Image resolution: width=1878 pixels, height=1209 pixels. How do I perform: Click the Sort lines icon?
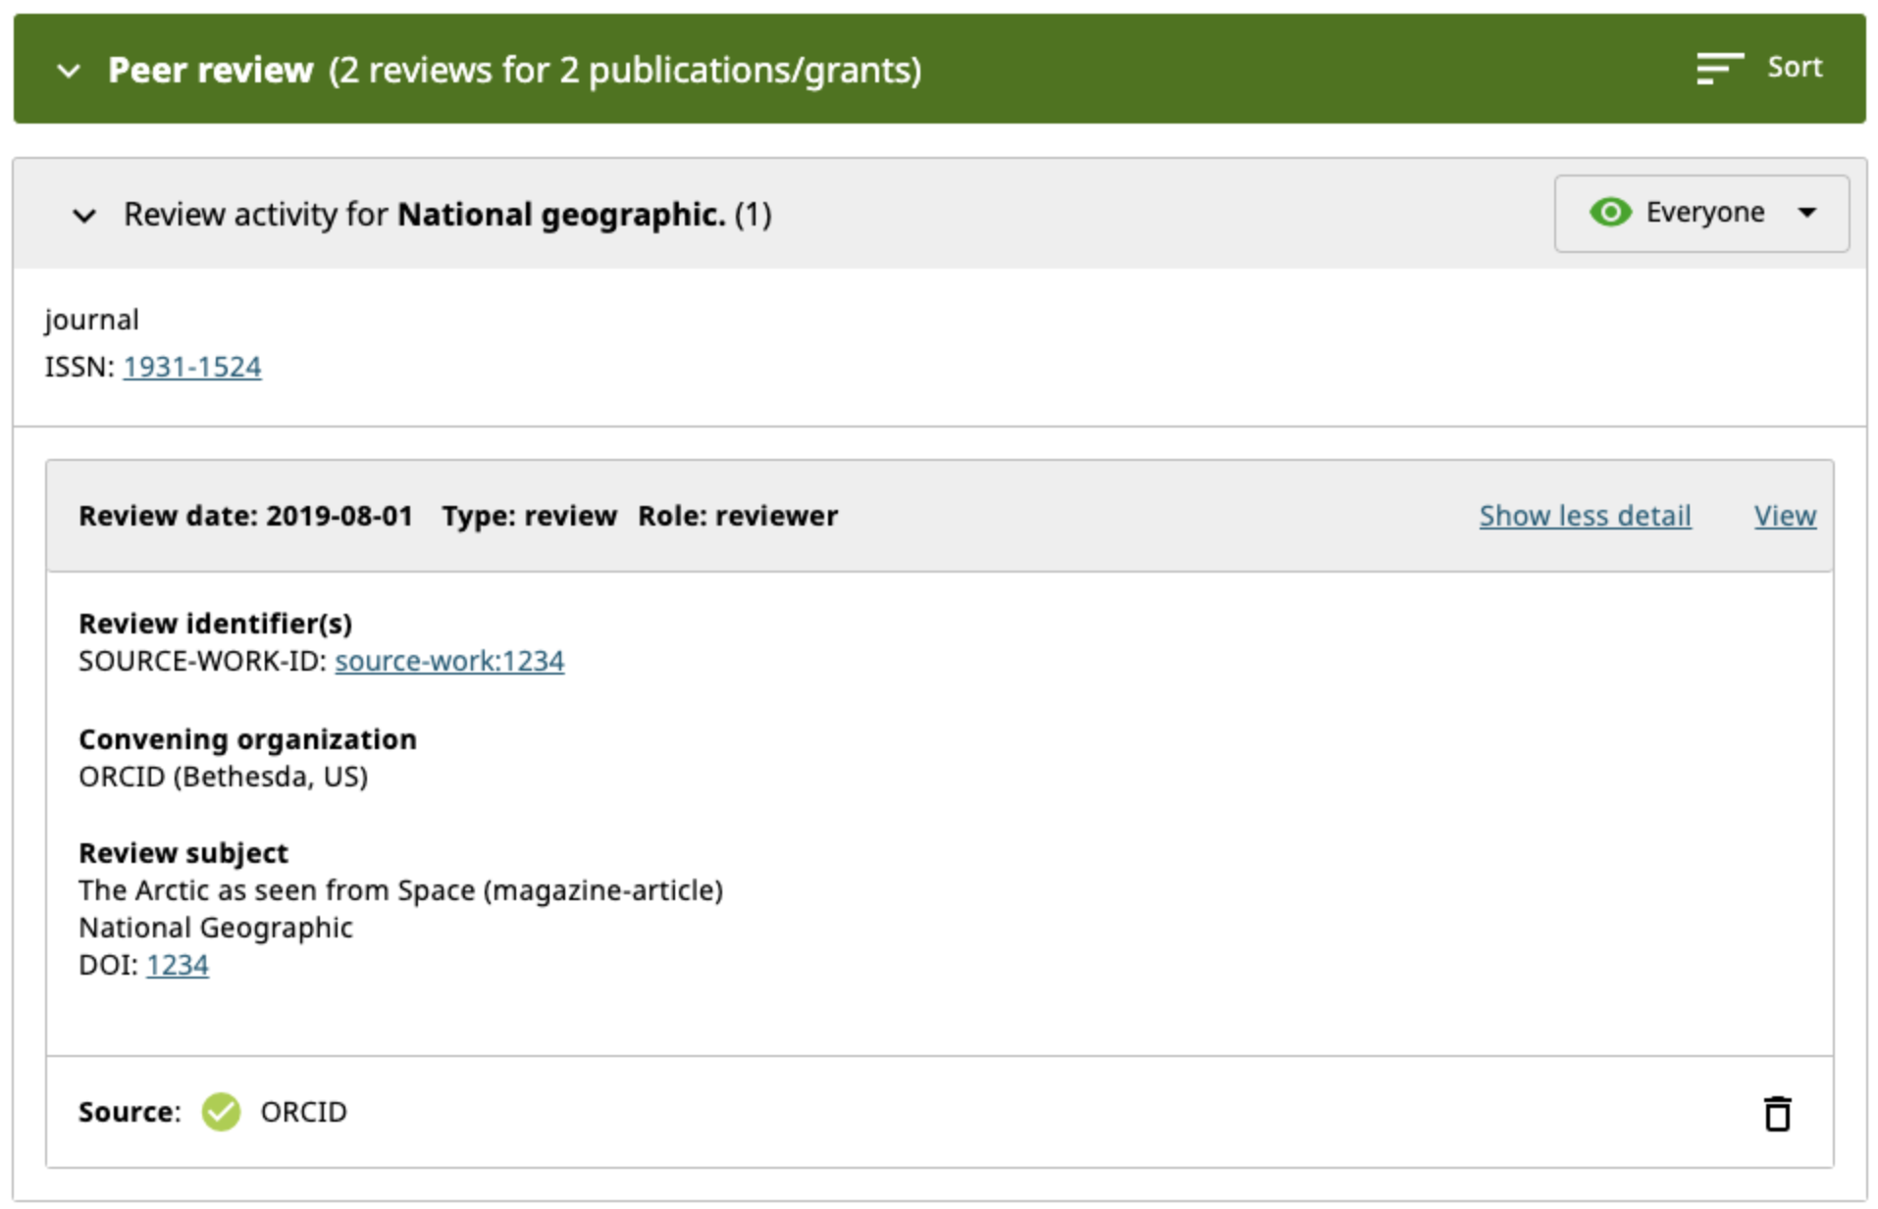click(1719, 69)
